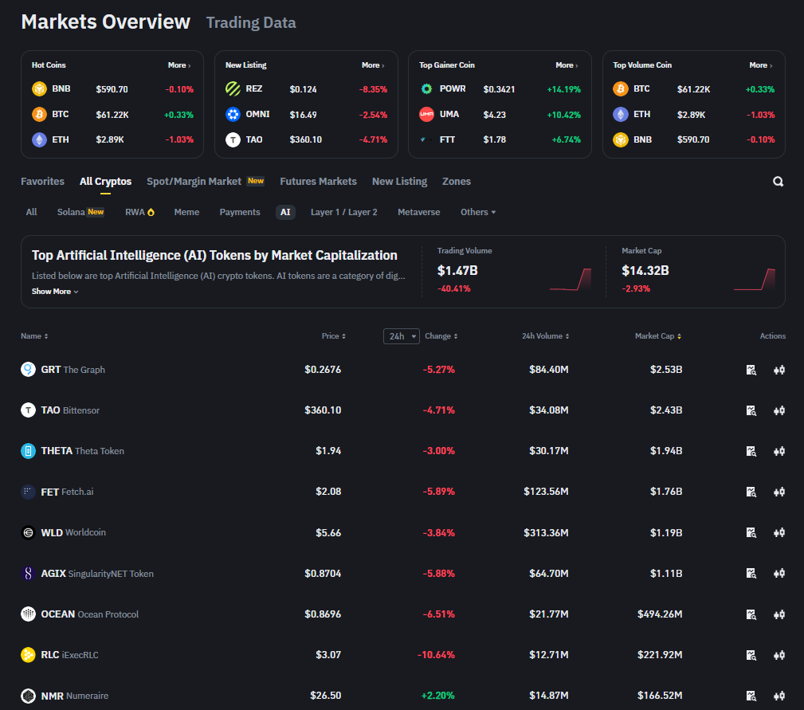This screenshot has height=710, width=804.
Task: Sort table by Change column
Action: (441, 336)
